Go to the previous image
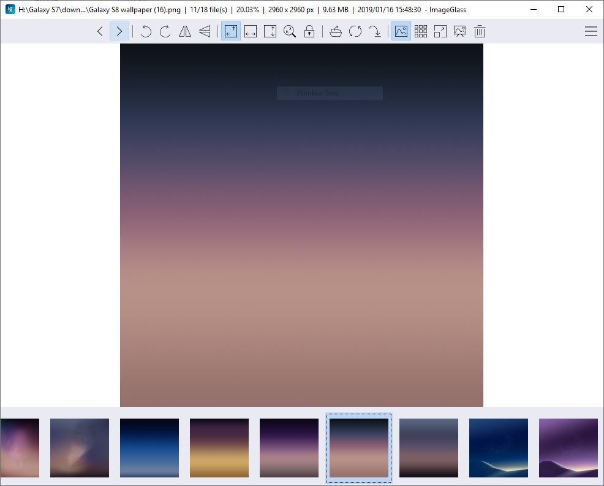 pos(100,31)
